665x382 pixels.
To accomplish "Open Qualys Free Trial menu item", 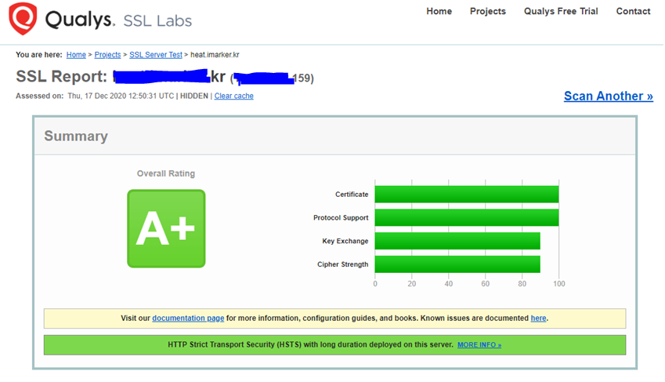I will pyautogui.click(x=561, y=12).
